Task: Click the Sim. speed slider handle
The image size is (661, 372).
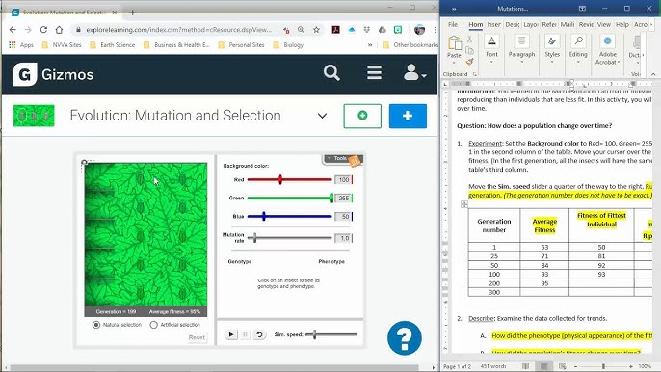Action: pos(314,334)
